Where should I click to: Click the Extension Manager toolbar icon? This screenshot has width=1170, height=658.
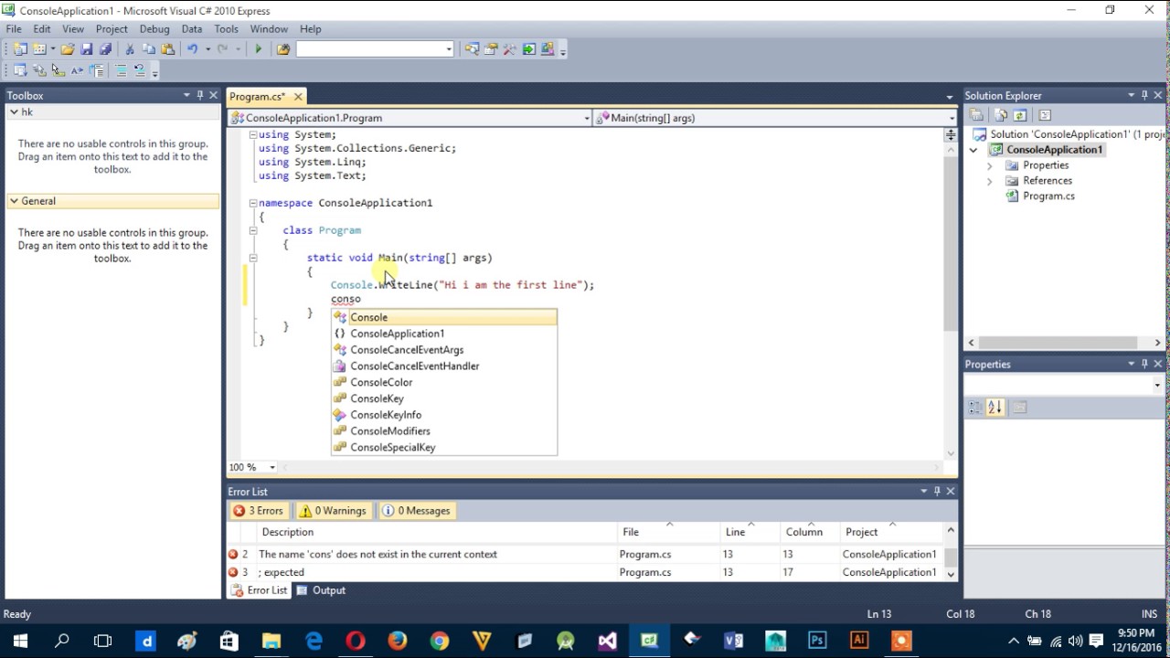548,49
